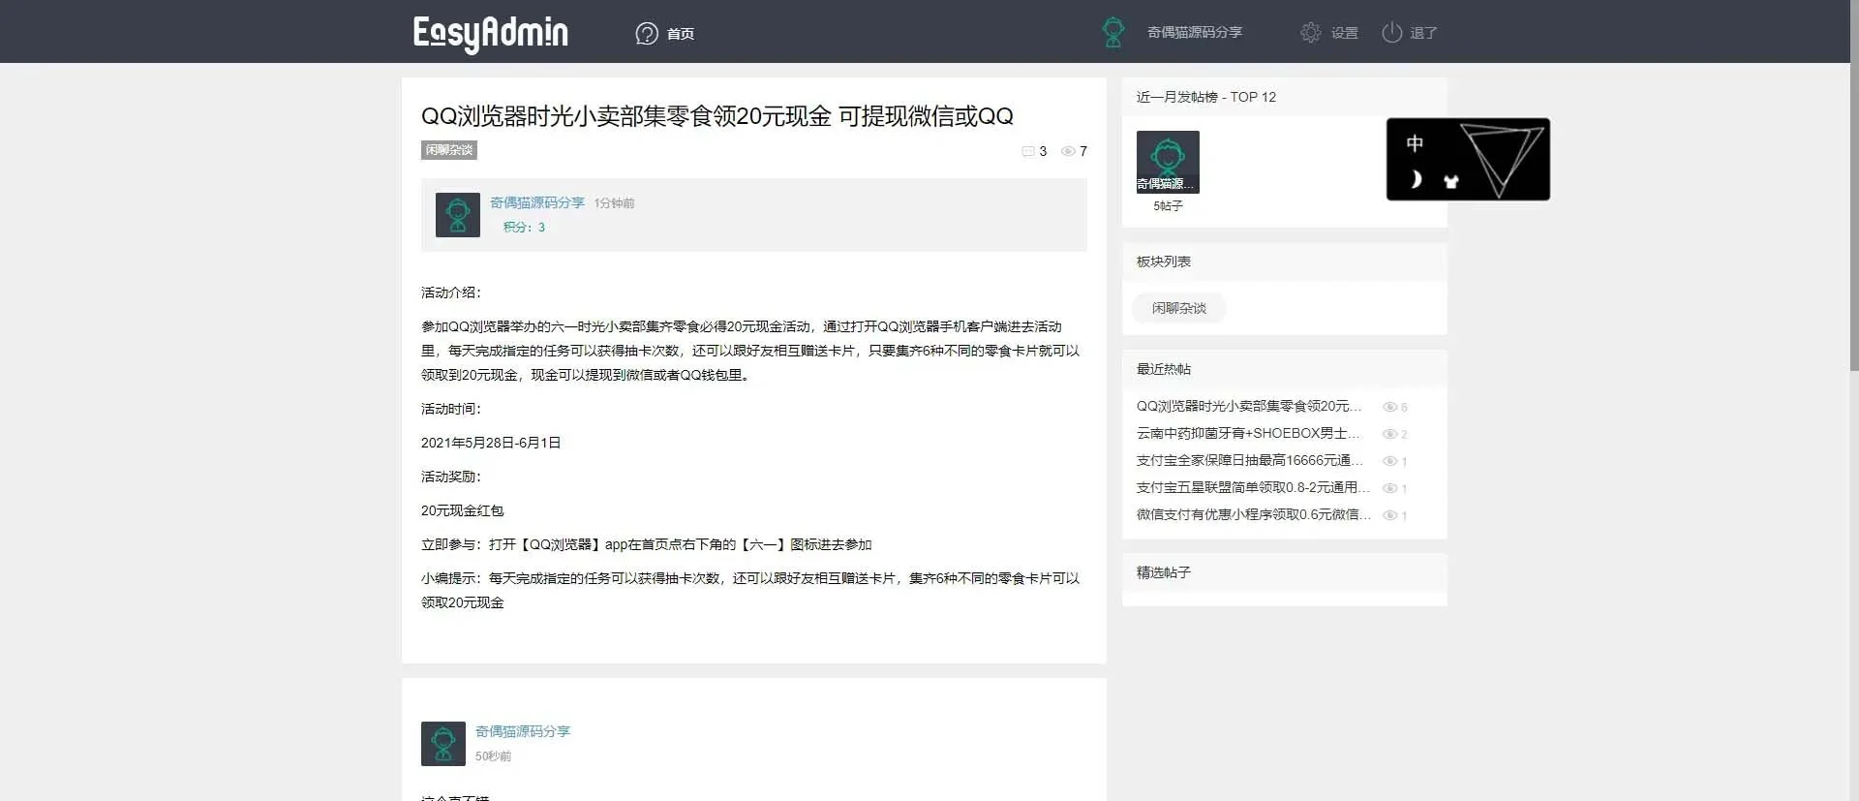
Task: Click the eye view-count icon showing 7
Action: (1068, 151)
